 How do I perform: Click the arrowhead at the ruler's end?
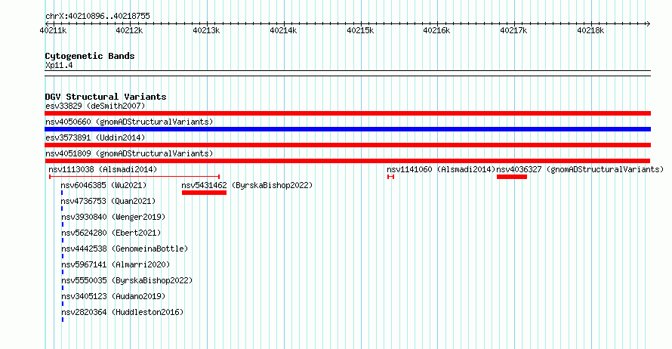649,23
